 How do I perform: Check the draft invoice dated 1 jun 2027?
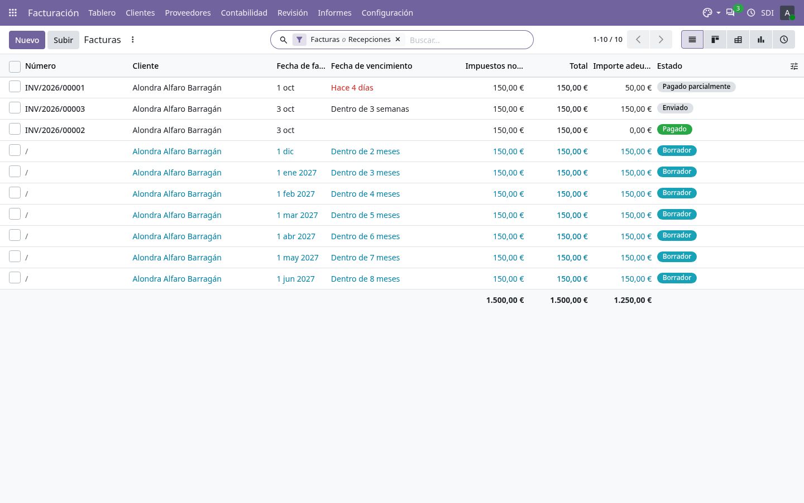(x=15, y=278)
